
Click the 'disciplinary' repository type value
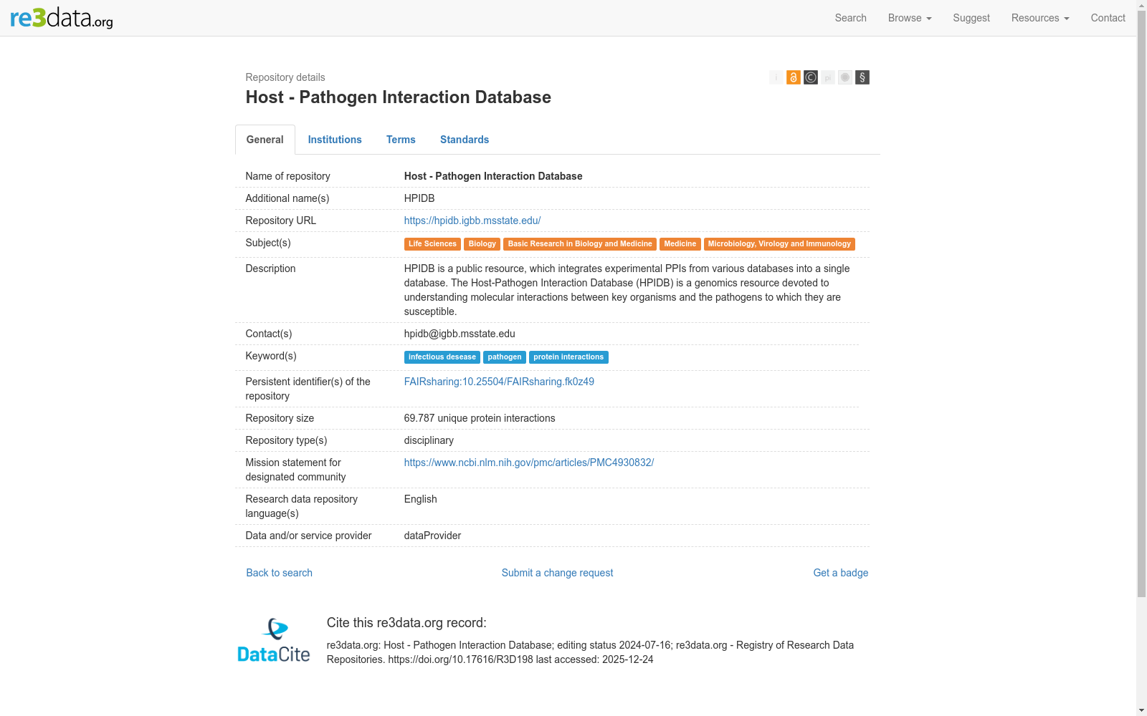click(x=429, y=440)
